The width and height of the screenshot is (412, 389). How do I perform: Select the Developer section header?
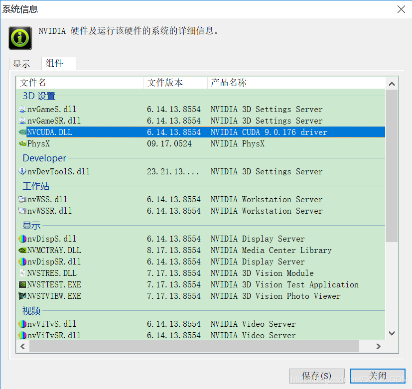44,158
